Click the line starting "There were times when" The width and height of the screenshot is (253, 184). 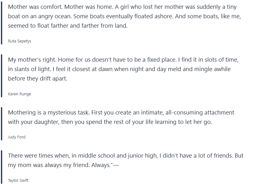pos(125,156)
